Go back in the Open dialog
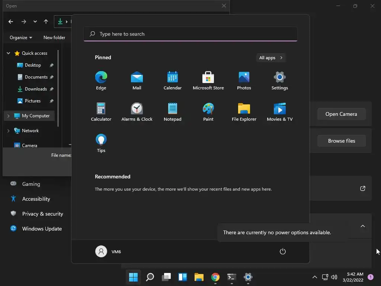This screenshot has height=286, width=381. tap(11, 22)
